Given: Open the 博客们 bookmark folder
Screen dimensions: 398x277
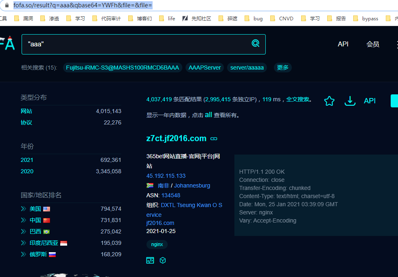Looking at the screenshot, I should (x=140, y=19).
